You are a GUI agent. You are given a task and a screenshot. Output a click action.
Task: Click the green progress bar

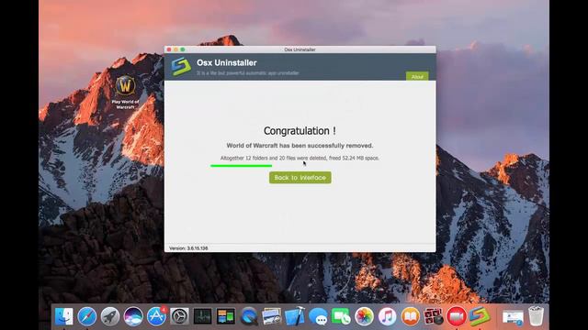click(241, 165)
